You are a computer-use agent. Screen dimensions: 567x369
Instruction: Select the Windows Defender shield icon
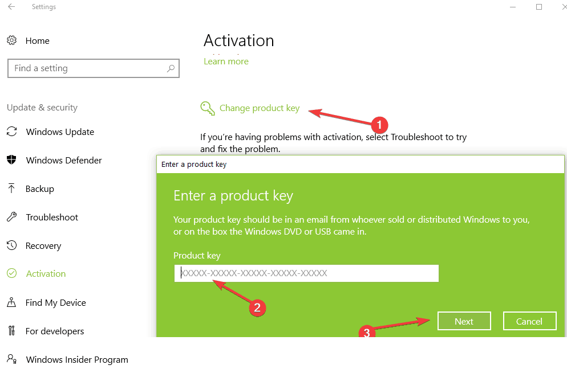pyautogui.click(x=12, y=160)
